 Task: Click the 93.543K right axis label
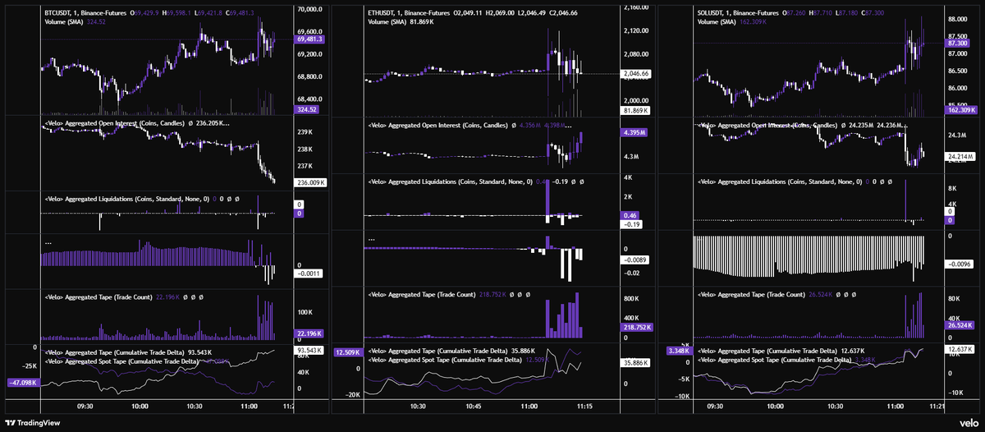tap(310, 350)
